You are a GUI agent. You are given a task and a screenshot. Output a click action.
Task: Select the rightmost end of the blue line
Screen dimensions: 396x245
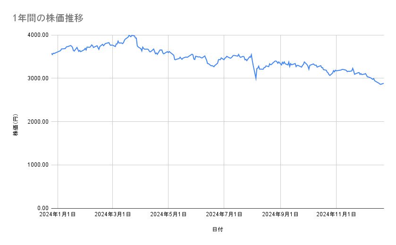pos(383,84)
